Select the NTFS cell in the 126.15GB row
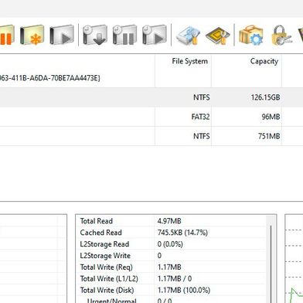 click(x=202, y=97)
